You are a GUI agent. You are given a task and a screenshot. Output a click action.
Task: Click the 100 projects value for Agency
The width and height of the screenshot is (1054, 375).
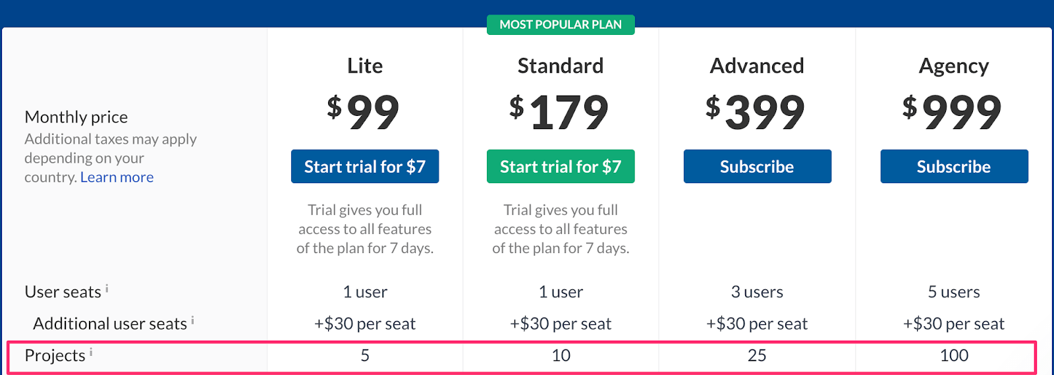click(x=954, y=356)
